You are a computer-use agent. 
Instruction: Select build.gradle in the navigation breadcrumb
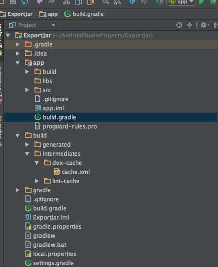[84, 14]
